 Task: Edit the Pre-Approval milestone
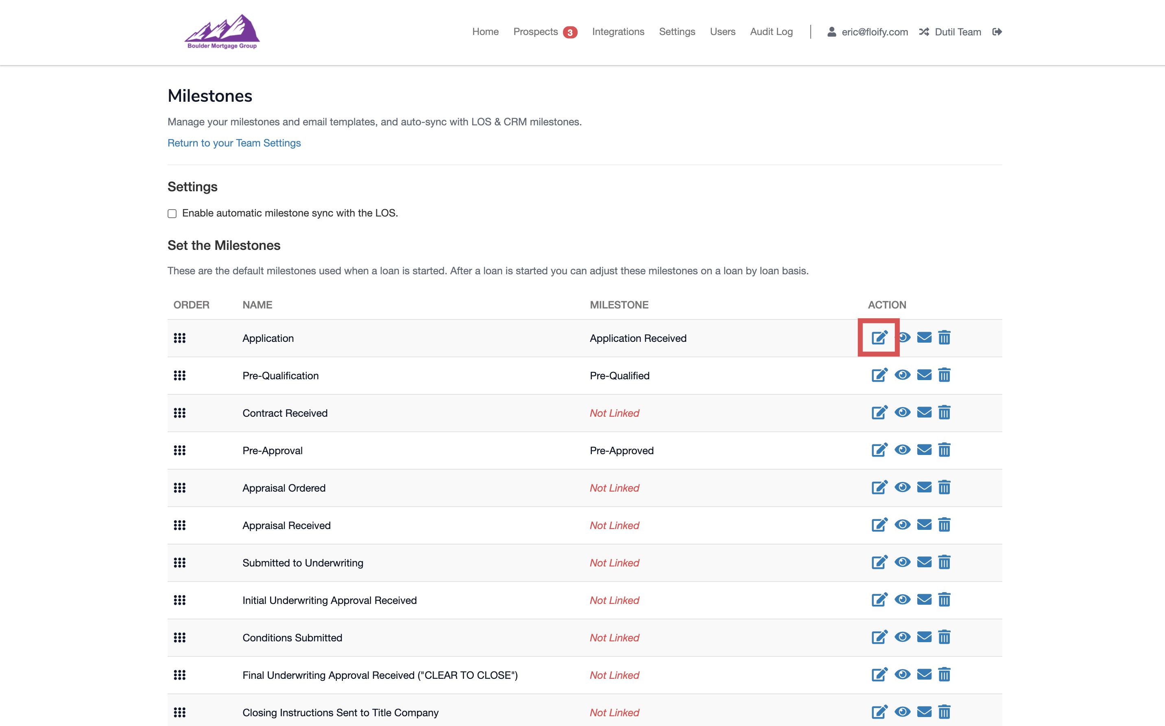tap(879, 450)
